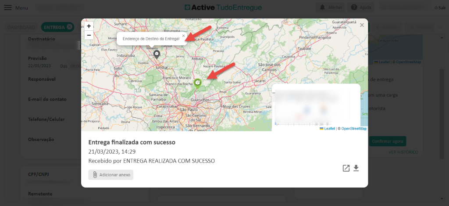Close the Entrega tab with its X
The height and width of the screenshot is (206, 449).
[69, 27]
